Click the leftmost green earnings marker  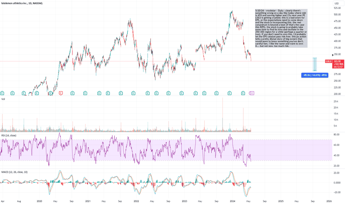pyautogui.click(x=2, y=93)
